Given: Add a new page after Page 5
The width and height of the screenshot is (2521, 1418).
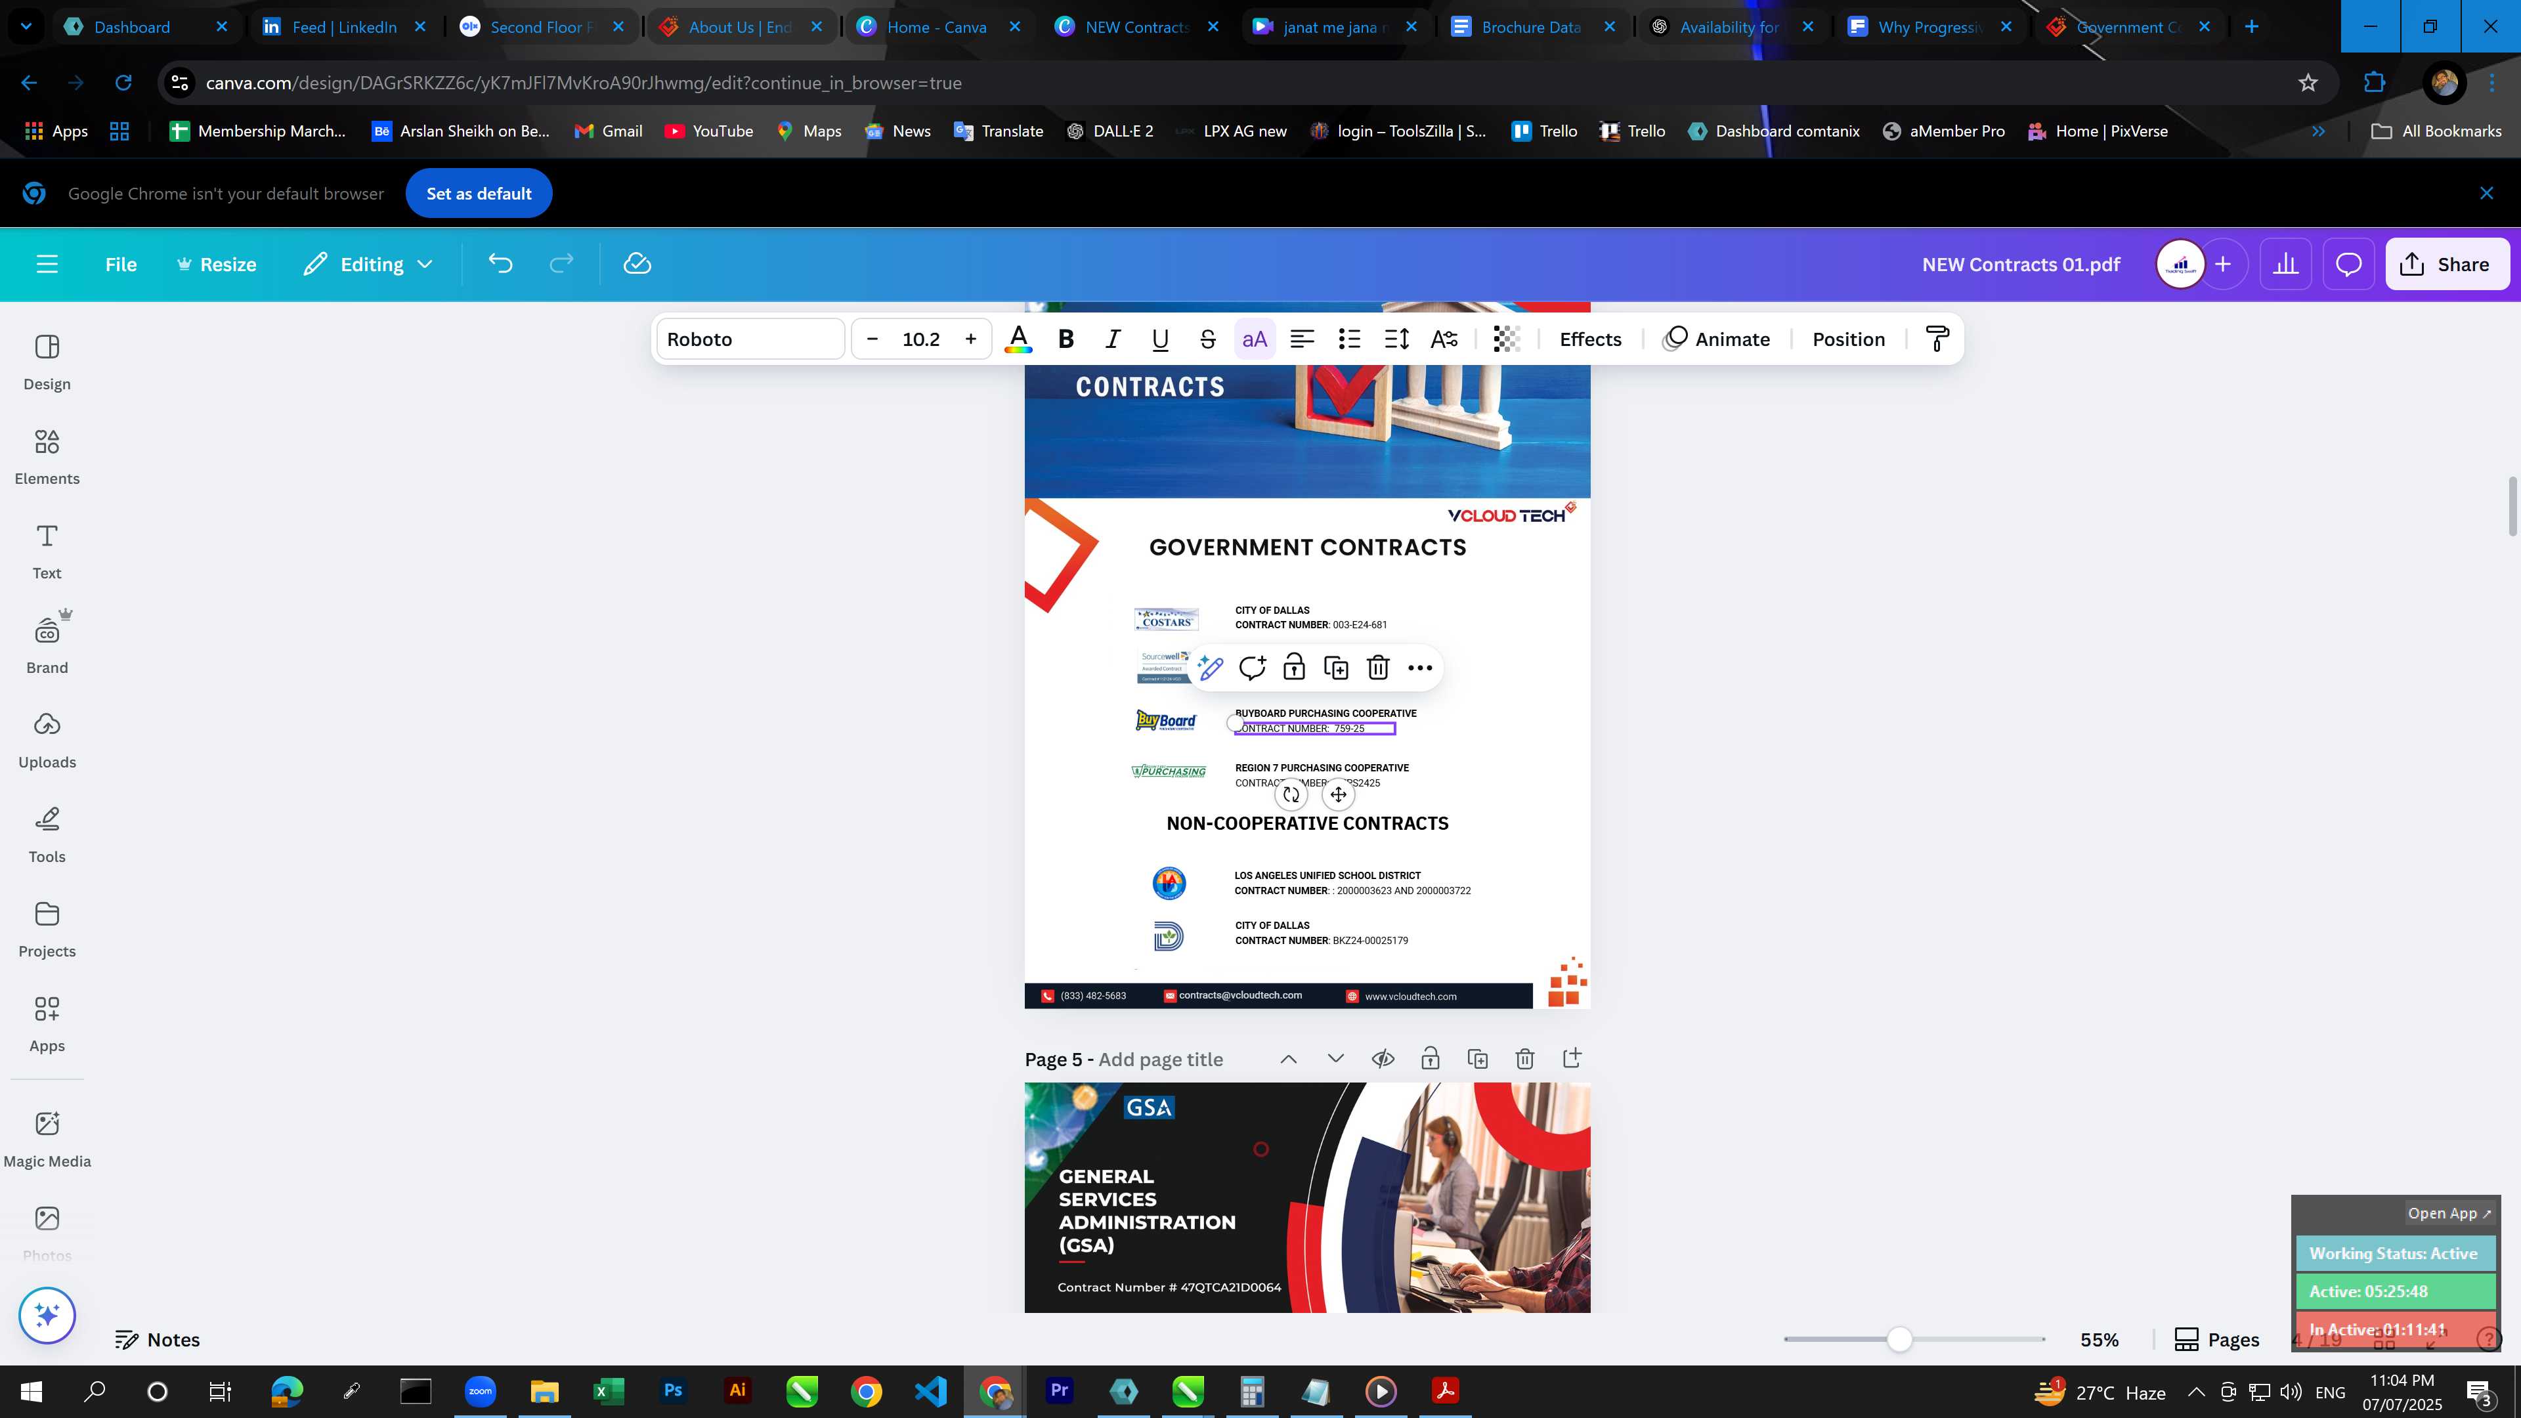Looking at the screenshot, I should click(x=1572, y=1059).
